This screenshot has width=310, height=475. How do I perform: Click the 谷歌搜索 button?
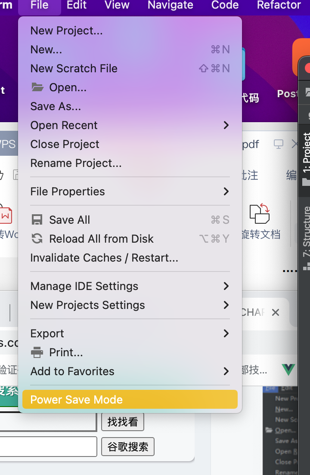(x=128, y=447)
